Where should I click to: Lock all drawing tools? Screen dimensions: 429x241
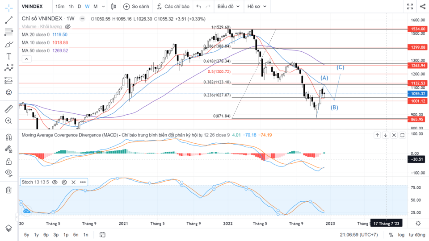click(9, 162)
